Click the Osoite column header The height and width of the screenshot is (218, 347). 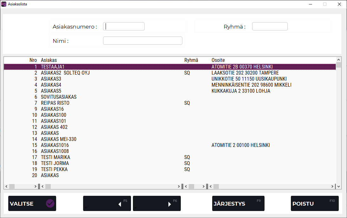[218, 60]
